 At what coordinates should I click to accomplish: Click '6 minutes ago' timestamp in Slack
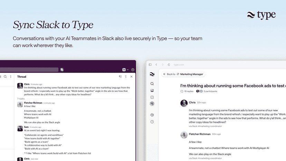[x=49, y=103]
